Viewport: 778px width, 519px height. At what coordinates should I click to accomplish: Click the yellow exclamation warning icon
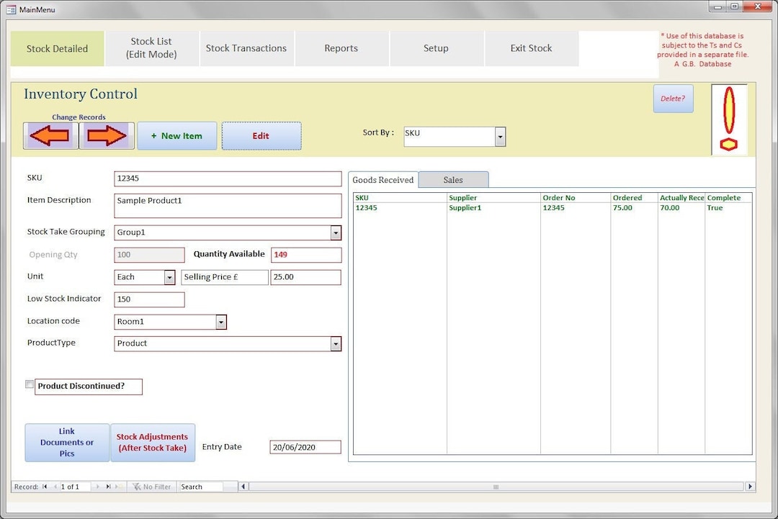[729, 119]
